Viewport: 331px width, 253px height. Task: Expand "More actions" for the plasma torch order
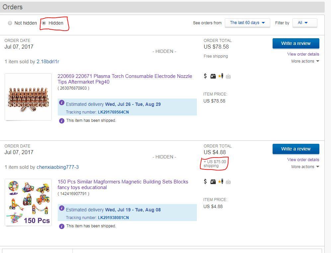[305, 61]
